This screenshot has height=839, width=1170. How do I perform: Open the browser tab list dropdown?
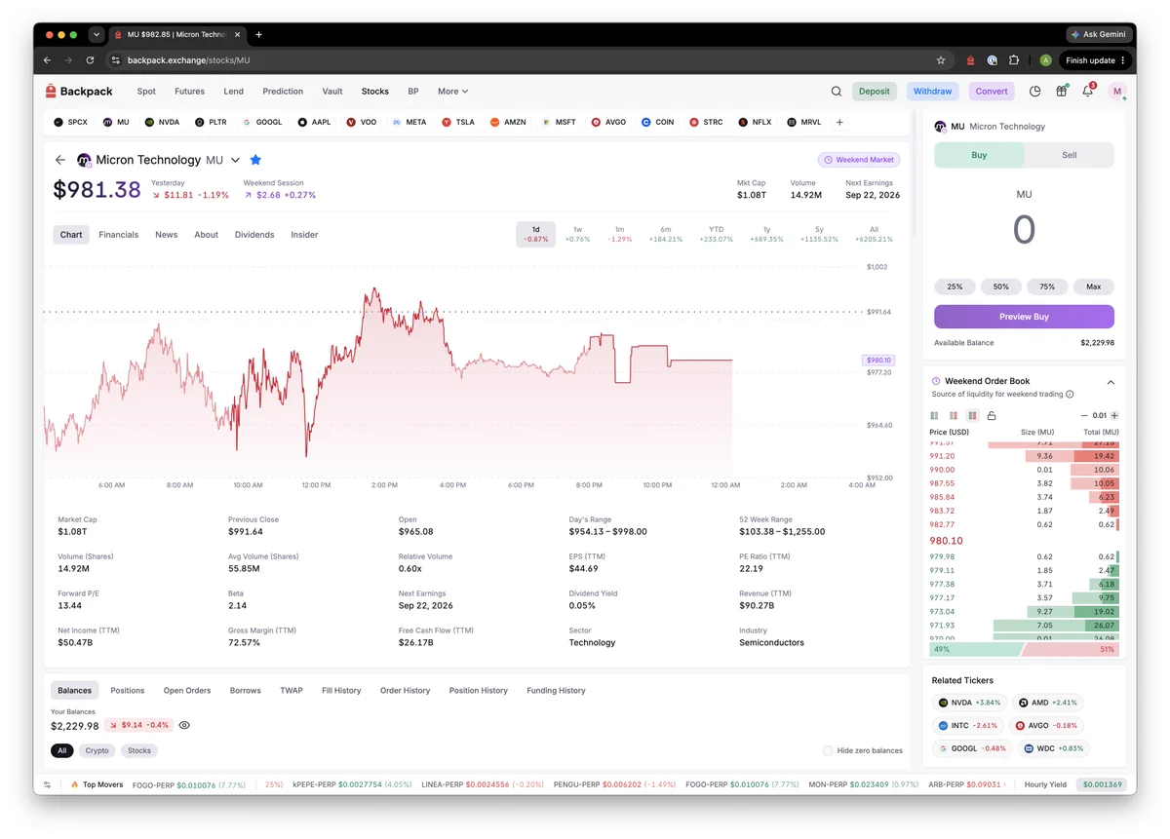[x=96, y=34]
